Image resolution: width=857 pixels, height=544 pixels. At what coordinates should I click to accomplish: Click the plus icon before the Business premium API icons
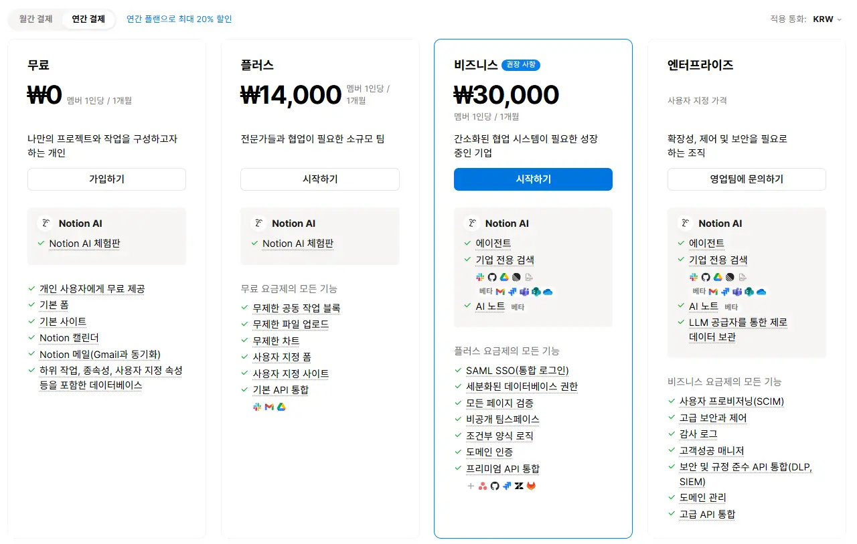coord(471,486)
